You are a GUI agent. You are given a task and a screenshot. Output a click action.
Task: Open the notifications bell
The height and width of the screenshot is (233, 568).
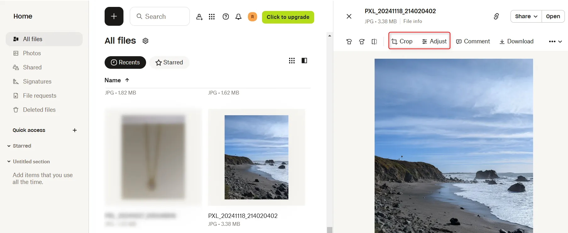pos(238,17)
